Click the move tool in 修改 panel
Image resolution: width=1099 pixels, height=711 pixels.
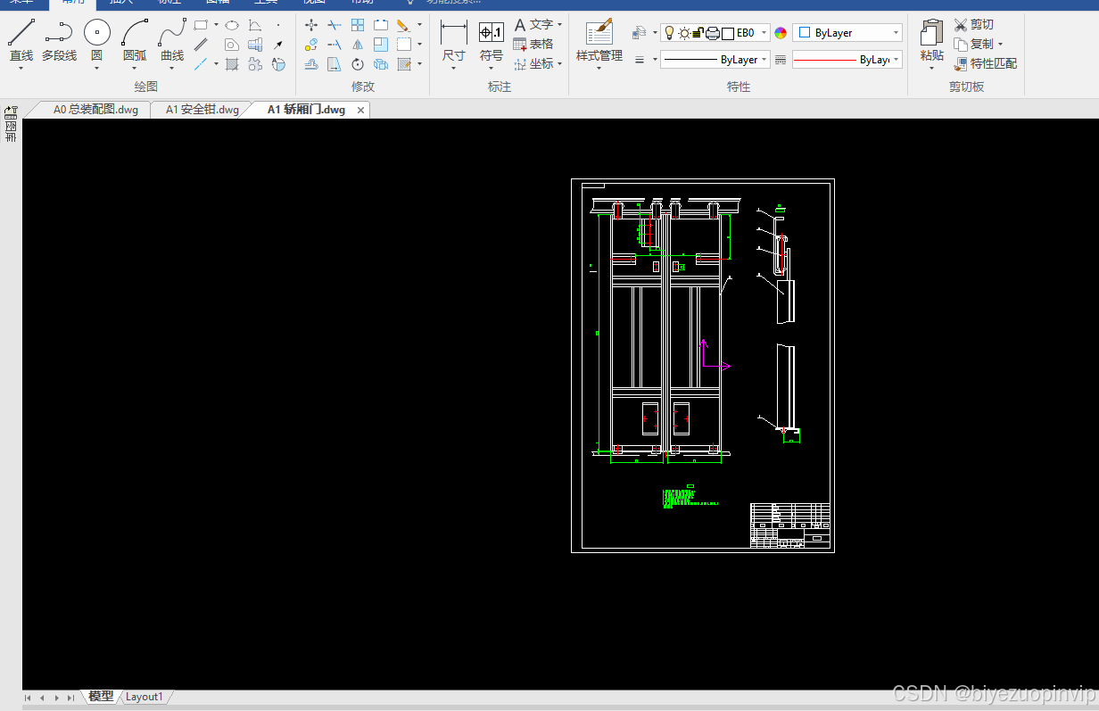point(311,25)
